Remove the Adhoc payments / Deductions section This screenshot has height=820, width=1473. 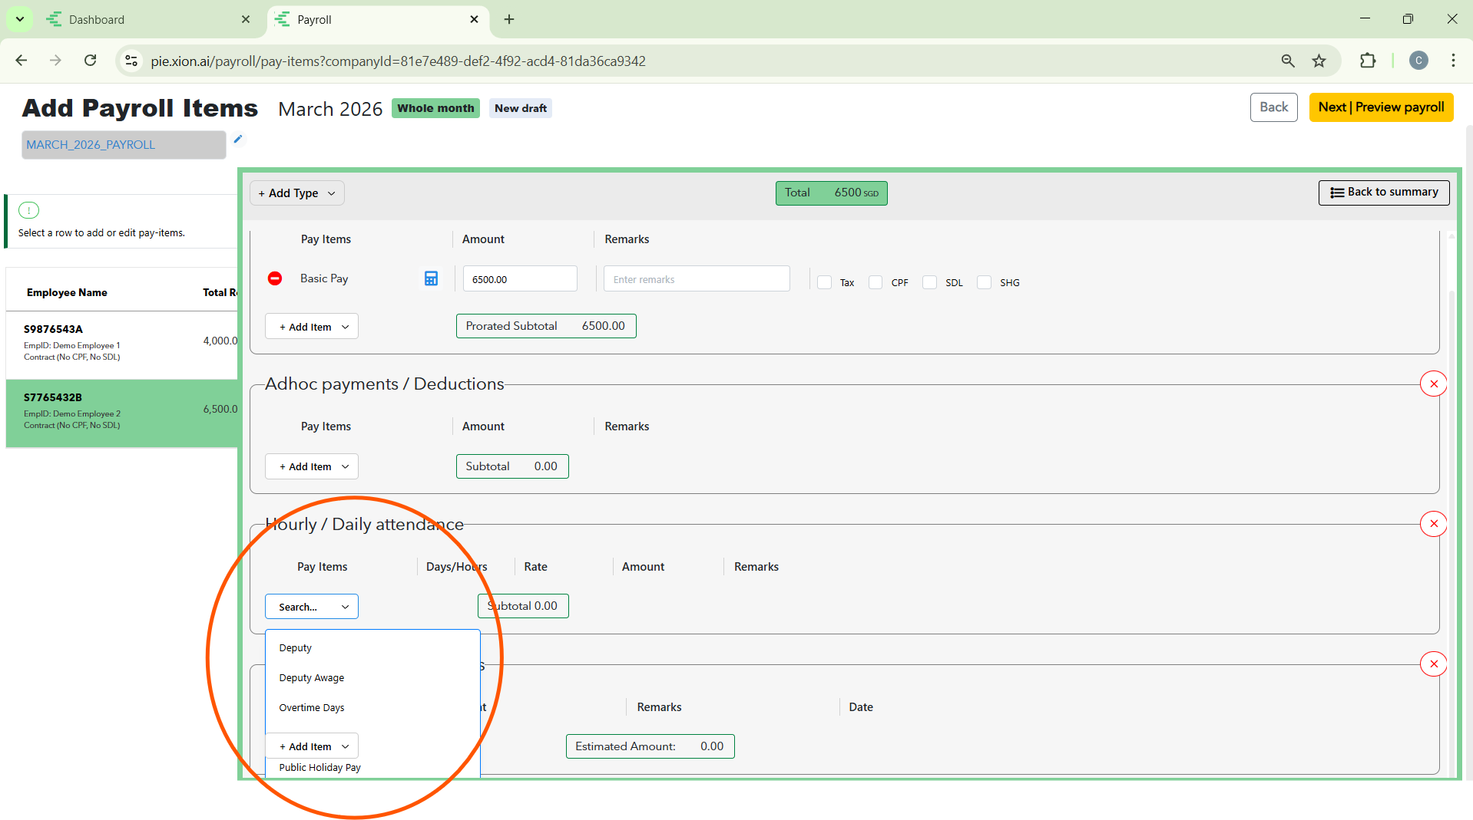point(1433,384)
